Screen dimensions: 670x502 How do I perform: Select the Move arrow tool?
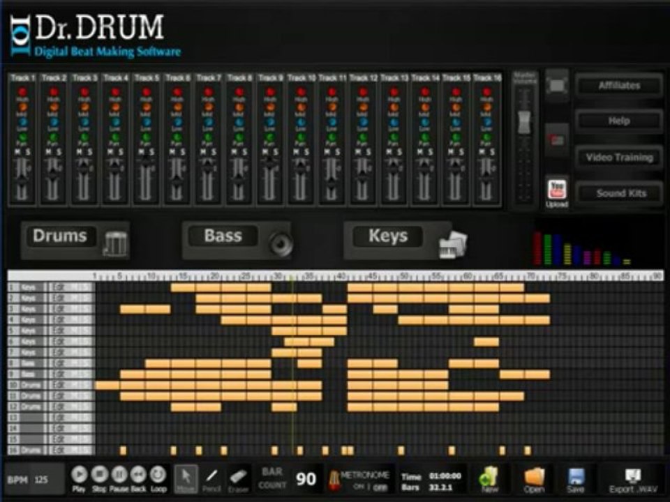click(x=186, y=478)
